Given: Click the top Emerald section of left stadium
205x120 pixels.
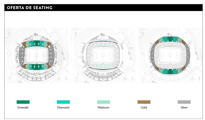Looking at the screenshot, I should coord(37,44).
